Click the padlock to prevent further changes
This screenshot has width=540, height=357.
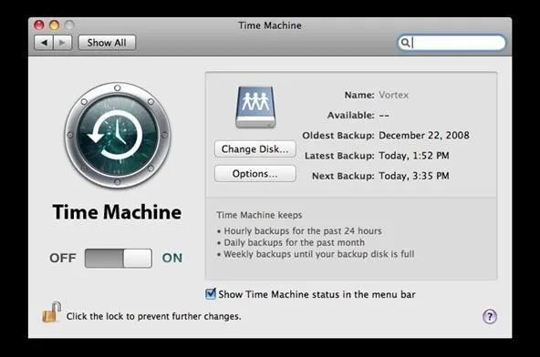pyautogui.click(x=52, y=312)
